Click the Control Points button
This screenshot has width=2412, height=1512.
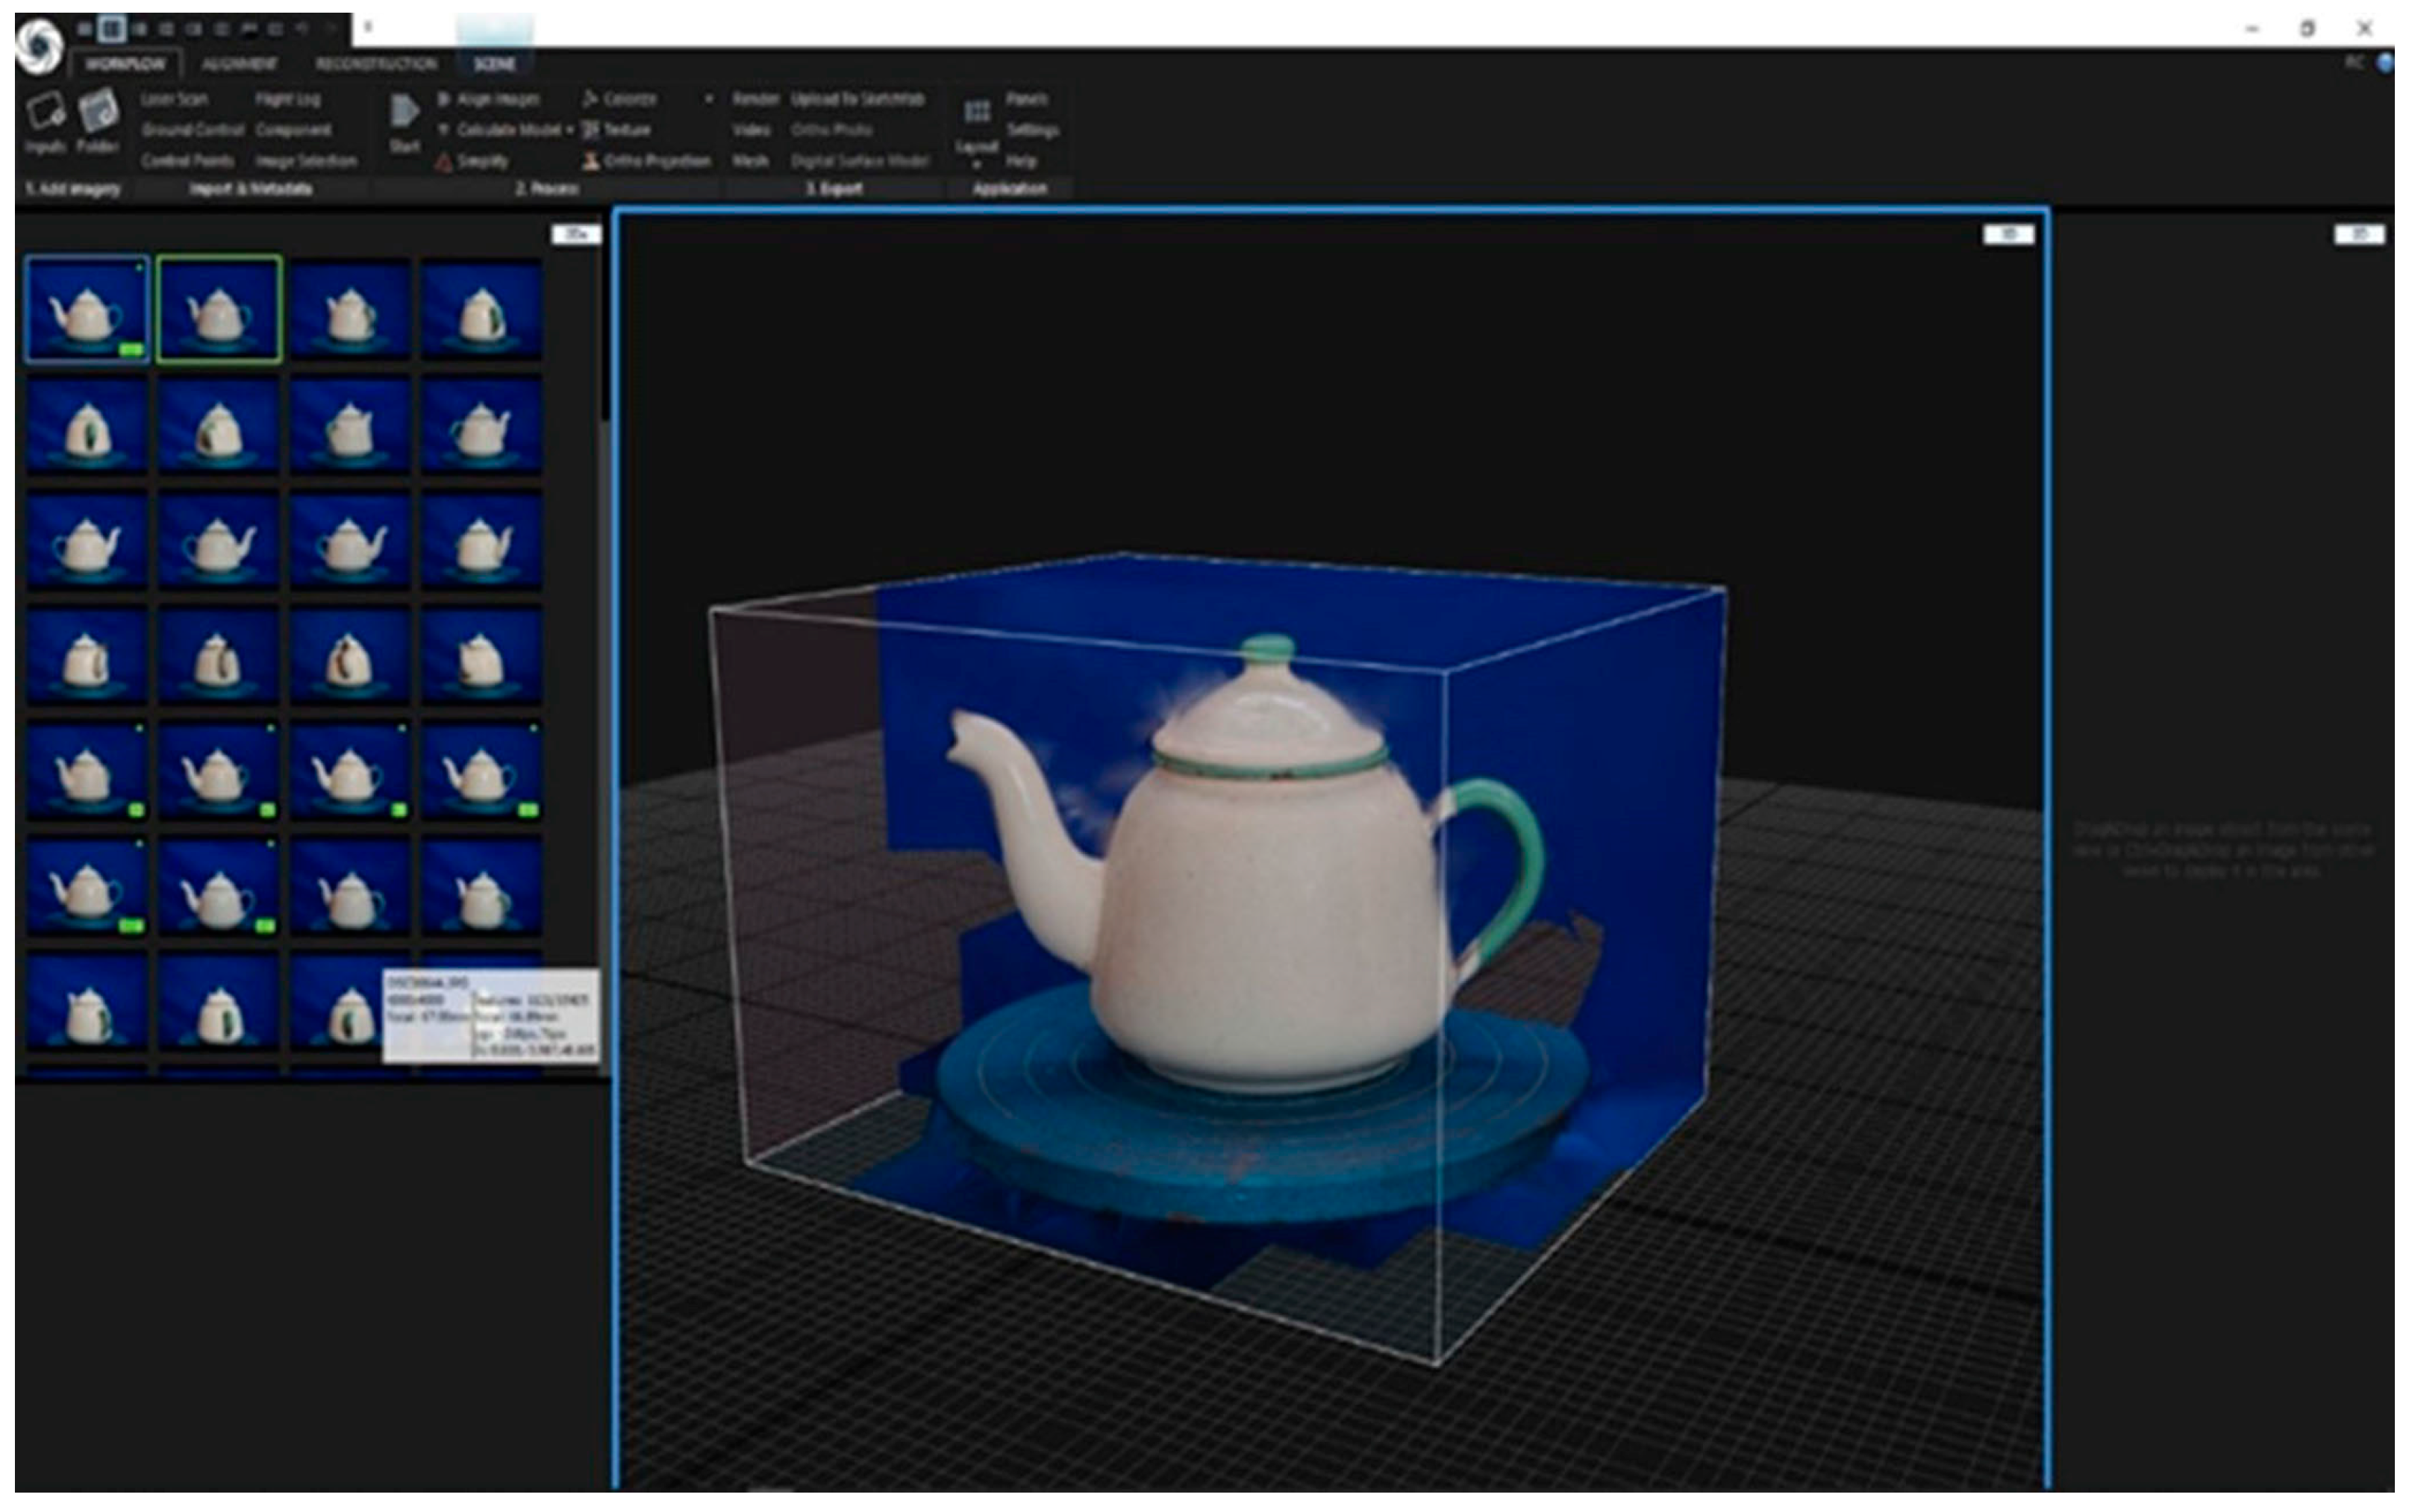(x=188, y=161)
